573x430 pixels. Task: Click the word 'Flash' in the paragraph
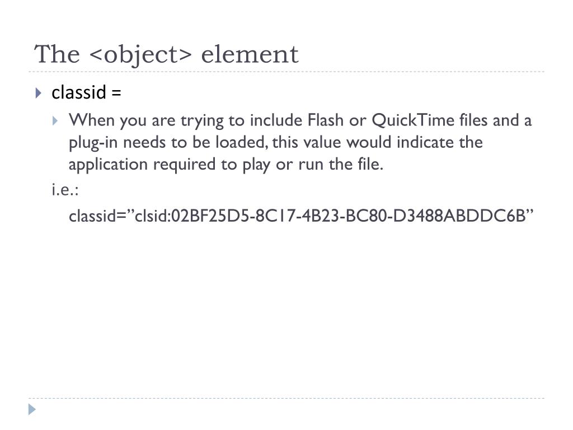[326, 120]
